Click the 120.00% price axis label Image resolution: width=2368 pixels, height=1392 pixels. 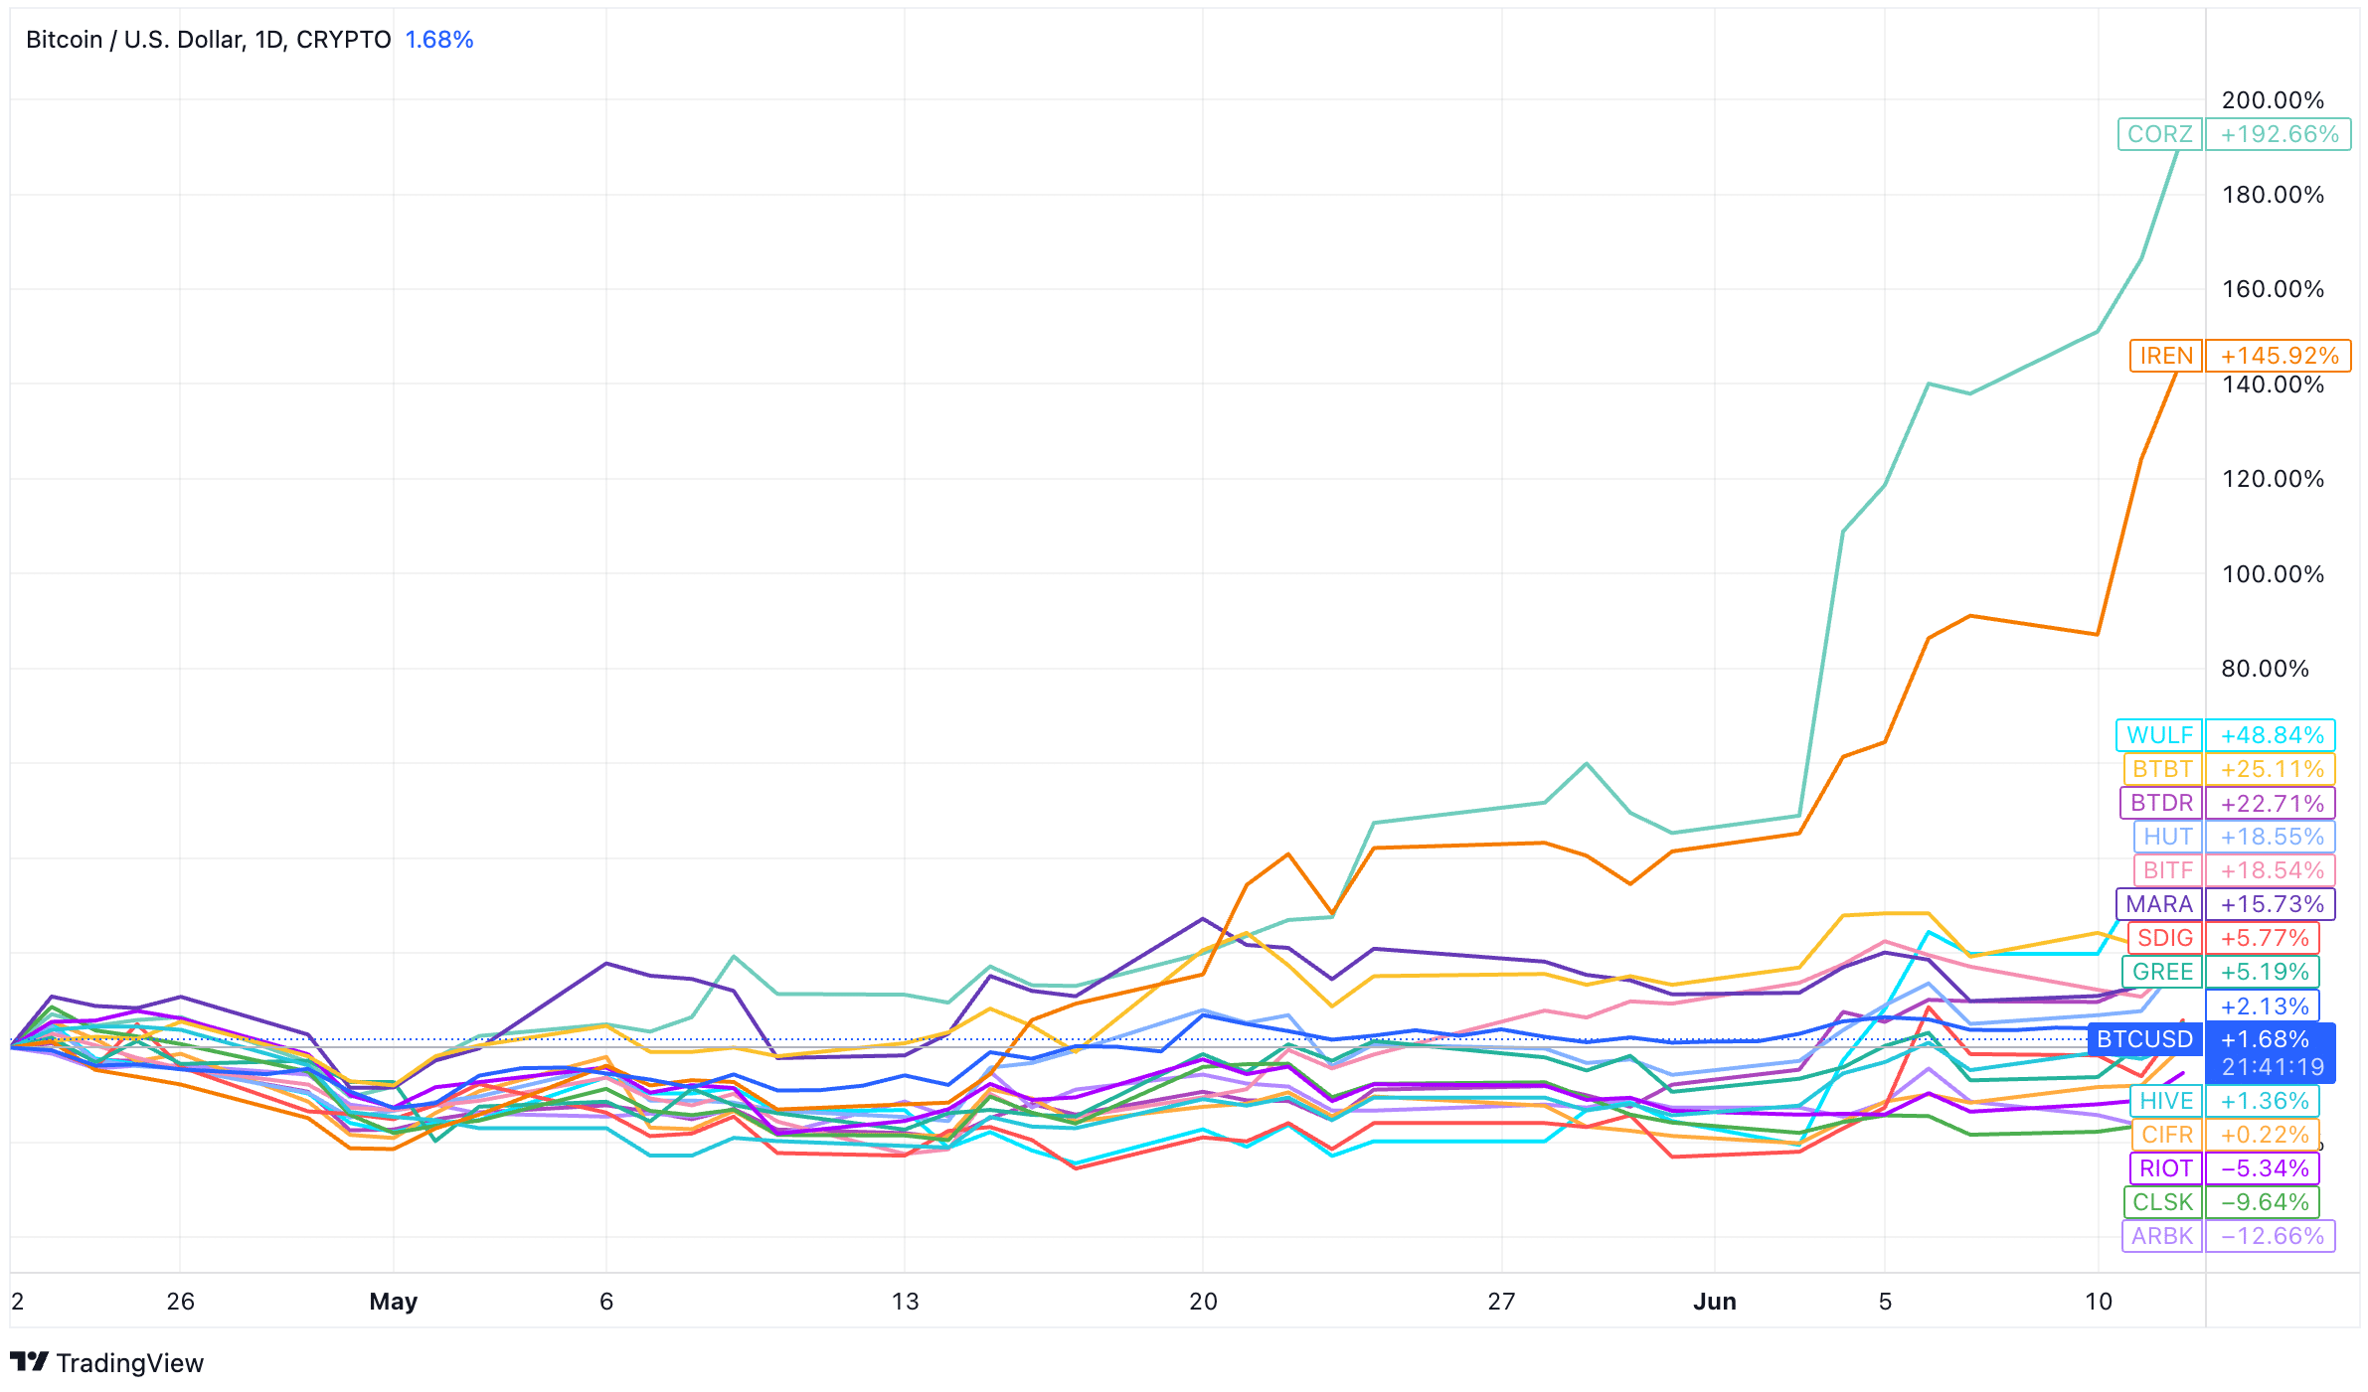[2273, 479]
